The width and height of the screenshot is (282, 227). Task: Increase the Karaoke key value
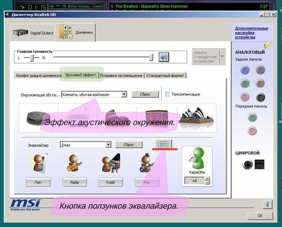point(207,179)
